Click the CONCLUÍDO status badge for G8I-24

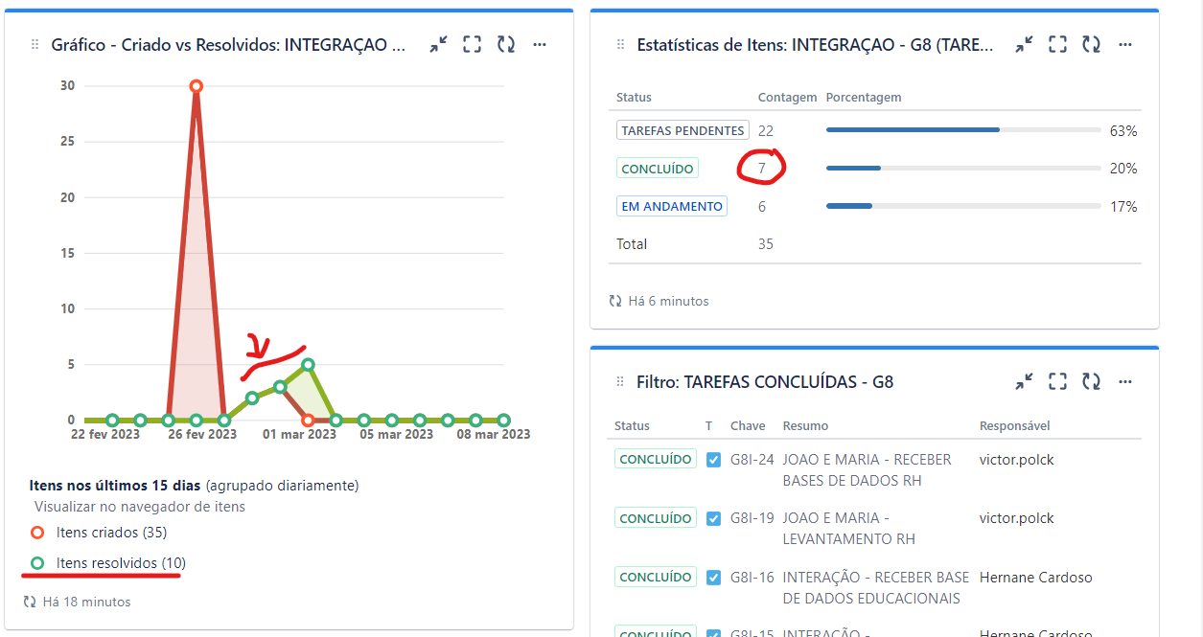tap(656, 460)
